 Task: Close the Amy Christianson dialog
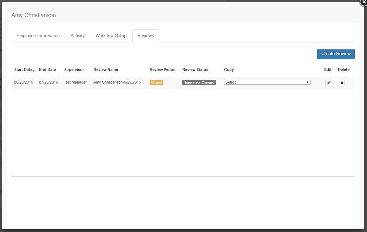[363, 2]
